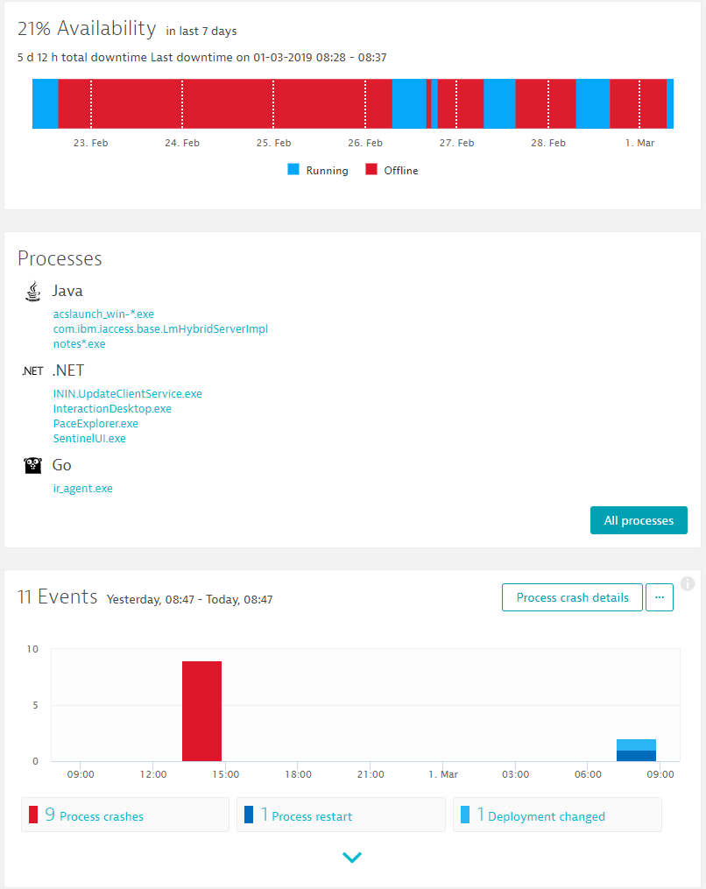Open the notes*.exe process link
This screenshot has width=706, height=889.
pyautogui.click(x=78, y=343)
